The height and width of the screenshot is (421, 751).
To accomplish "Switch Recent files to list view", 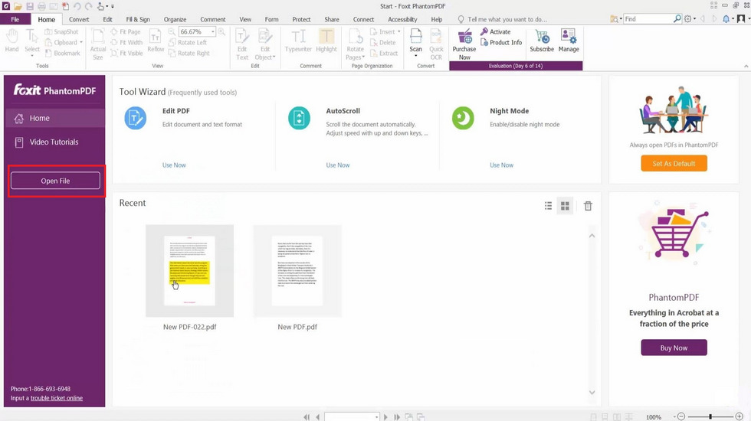I will (549, 206).
